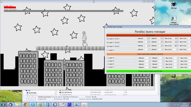
Task: Open Thunderbird from the taskbar
Action: point(11,105)
